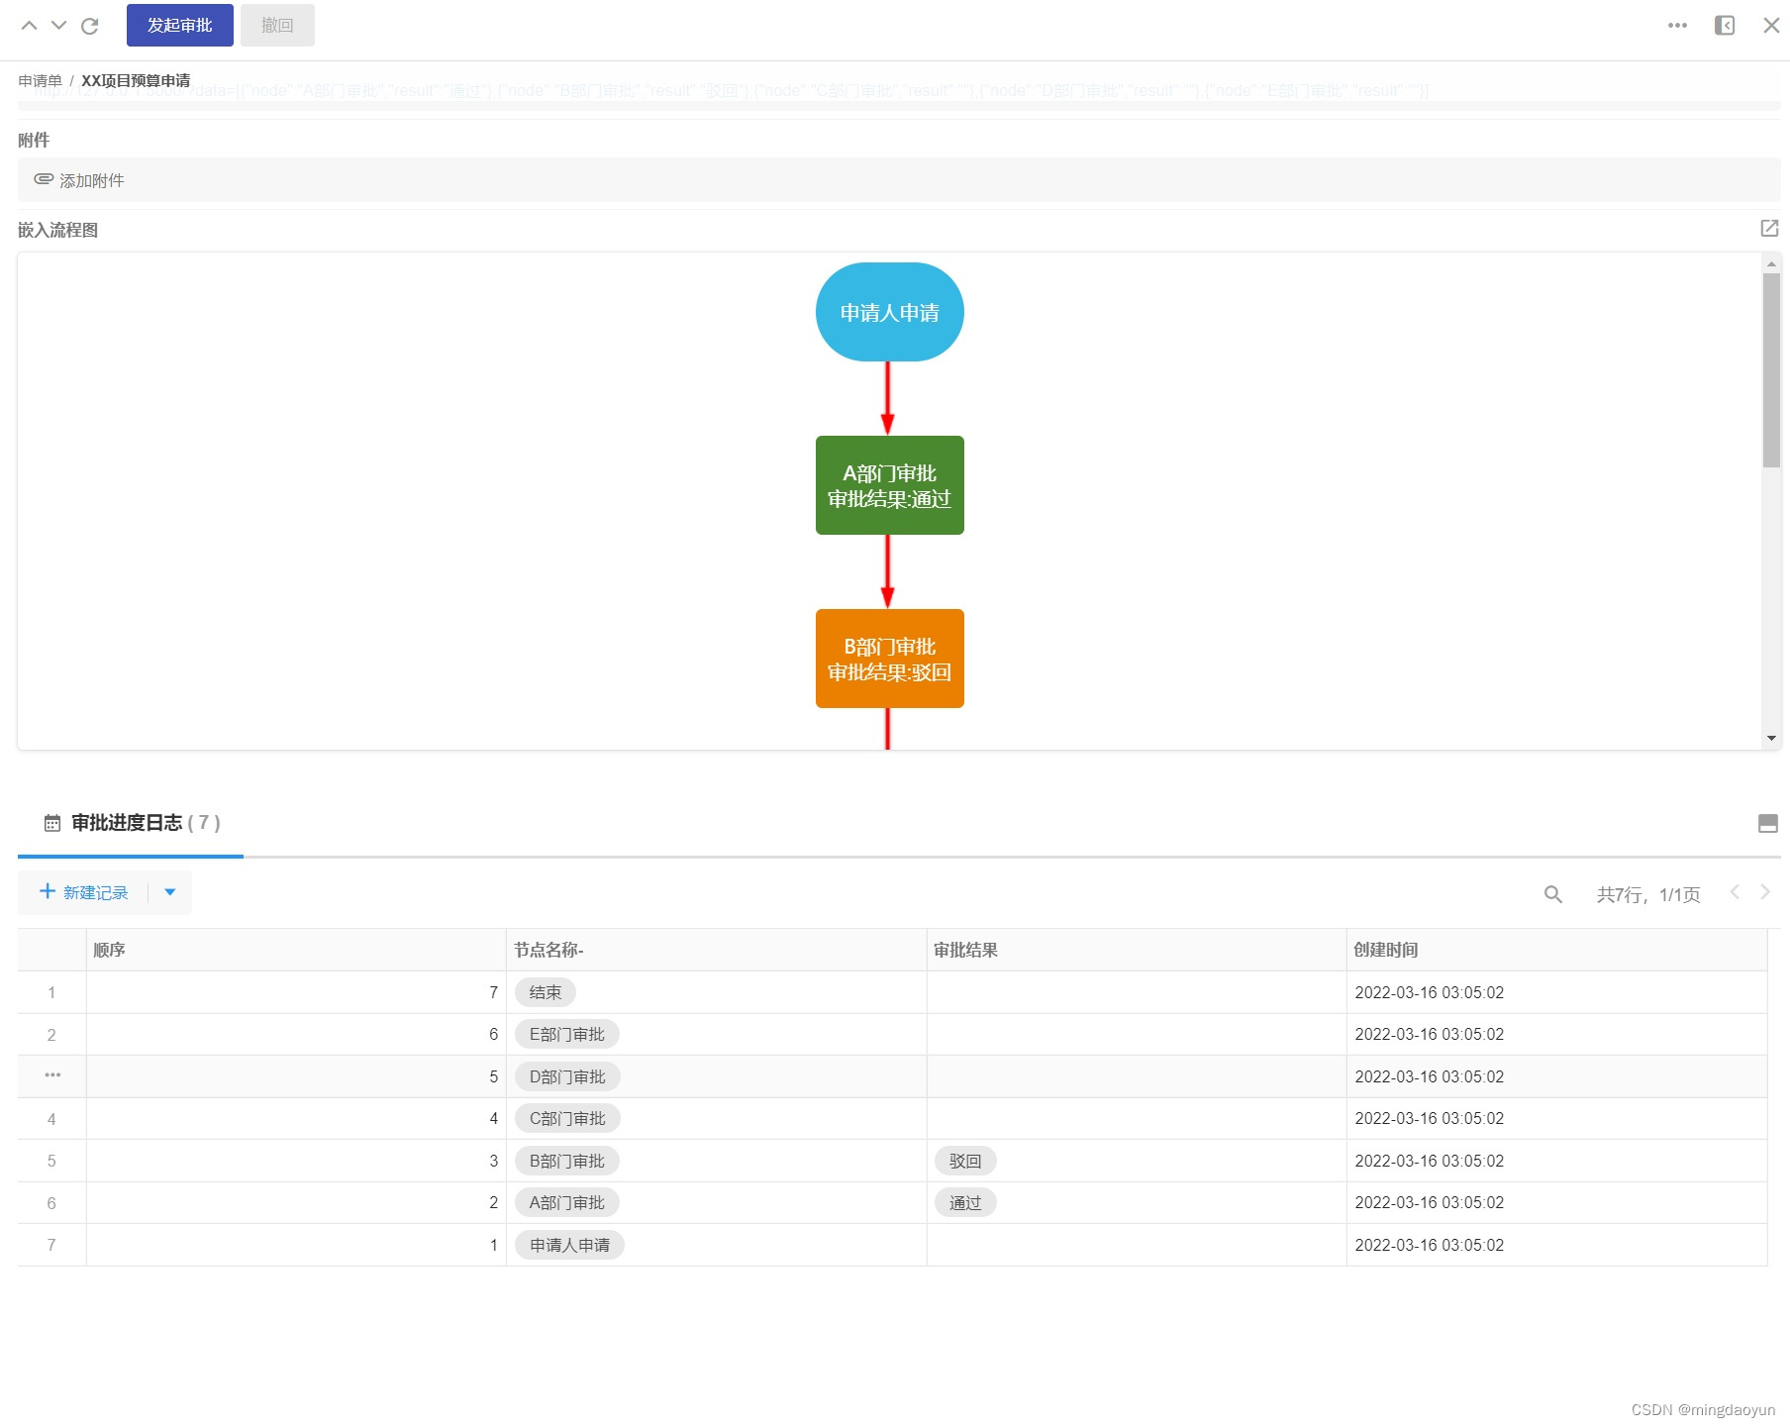Screen dimensions: 1790x1428
Task: Click the B部门审批 tag in table
Action: tap(567, 1161)
